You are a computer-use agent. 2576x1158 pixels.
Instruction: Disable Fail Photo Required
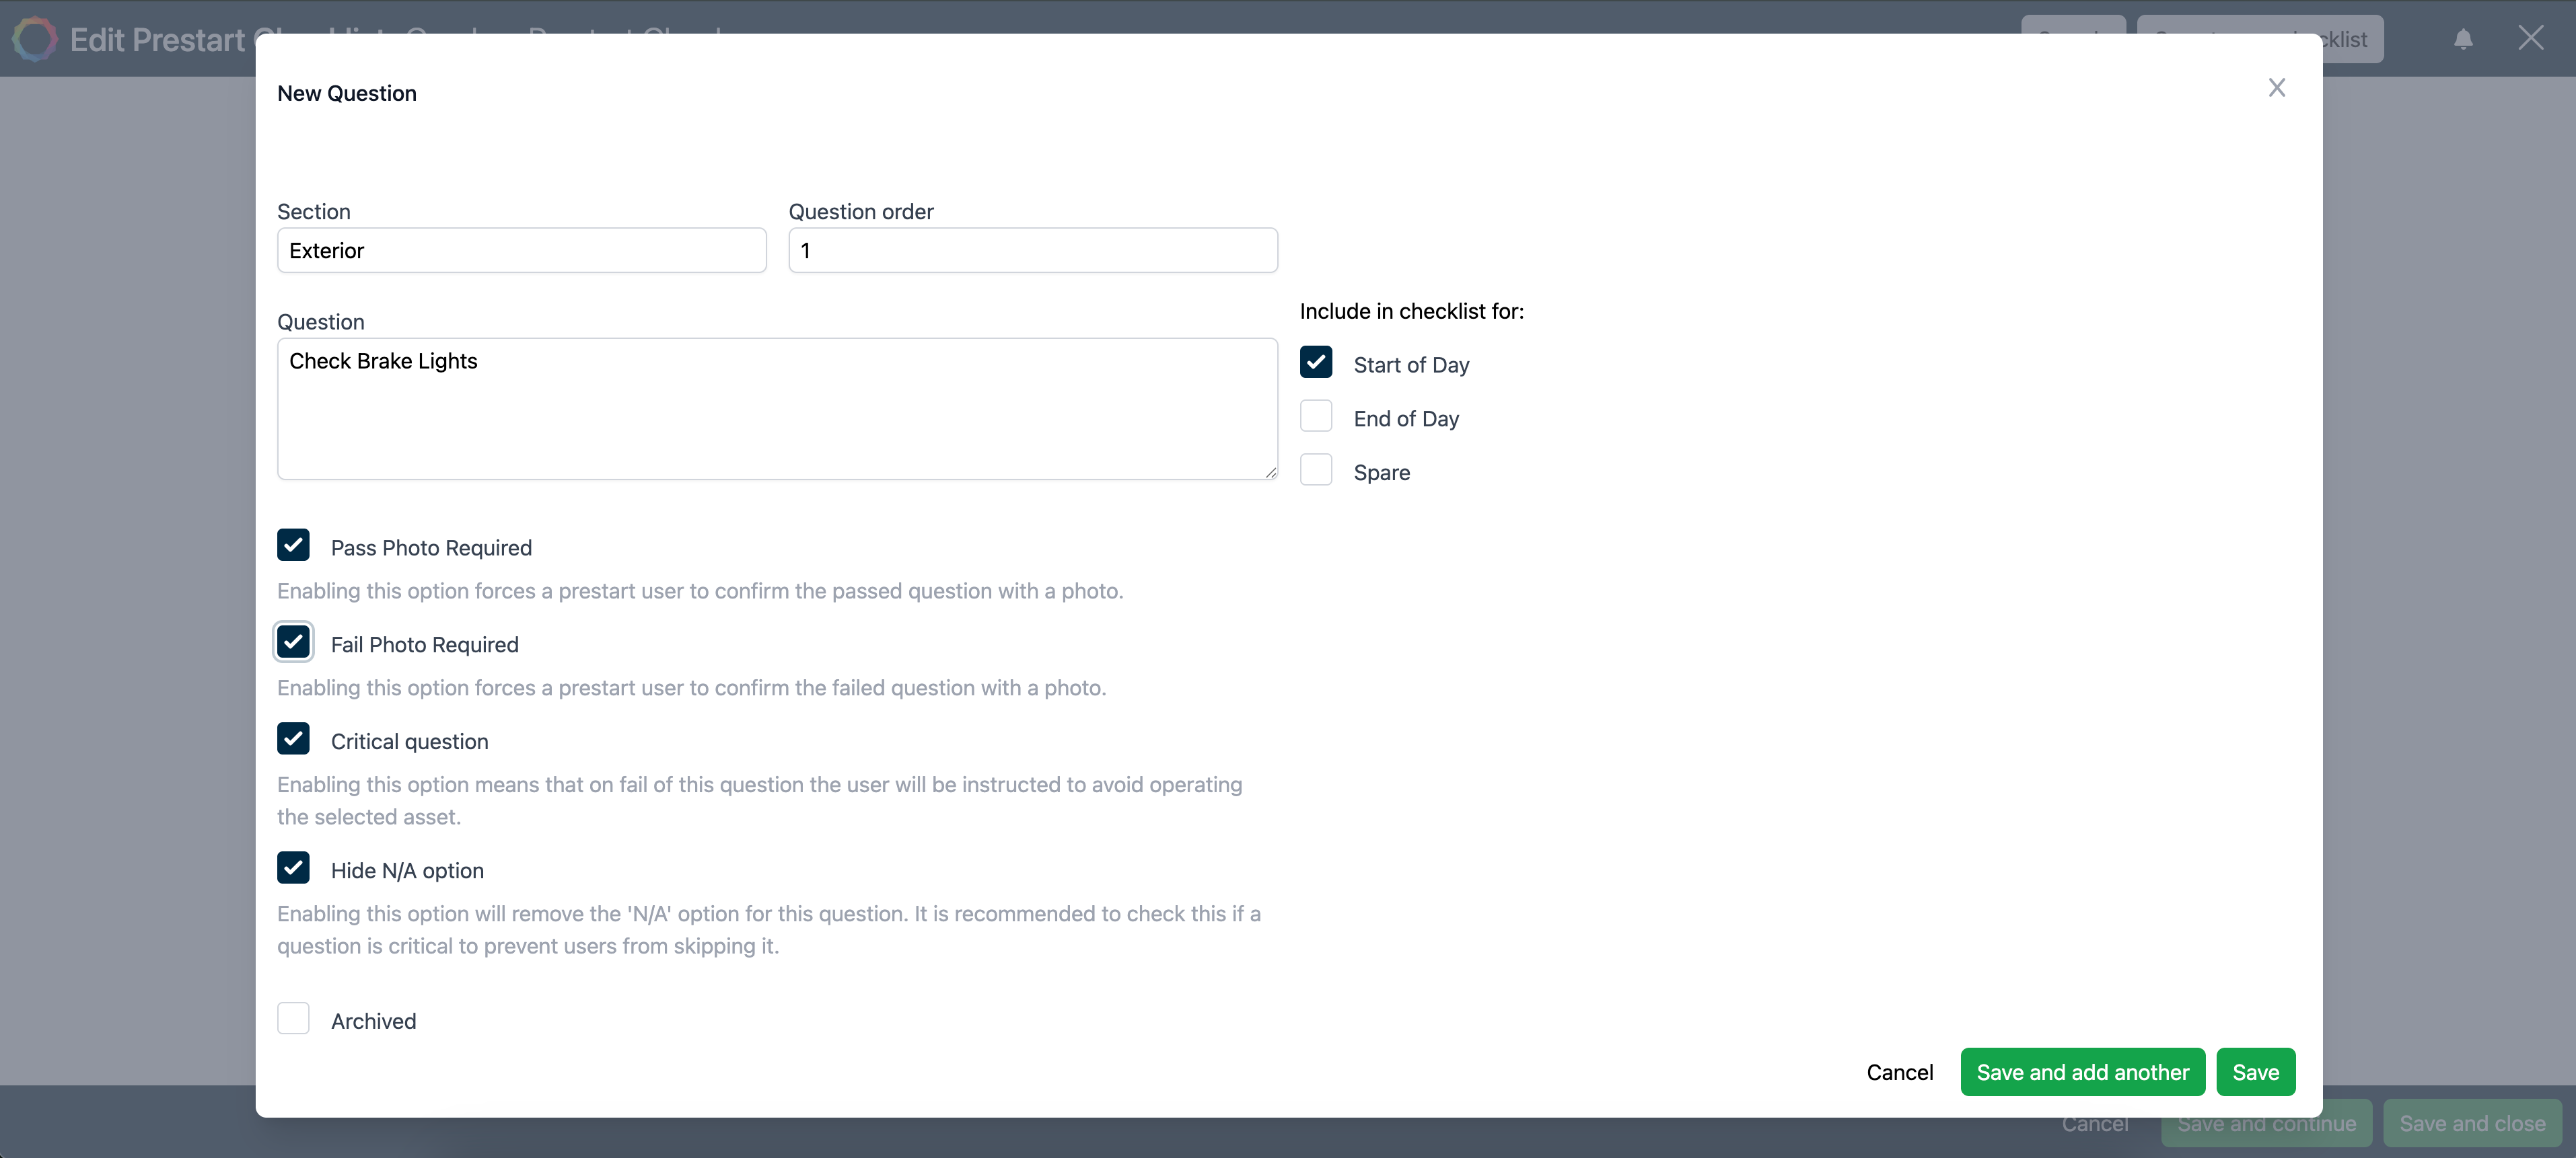pyautogui.click(x=293, y=642)
